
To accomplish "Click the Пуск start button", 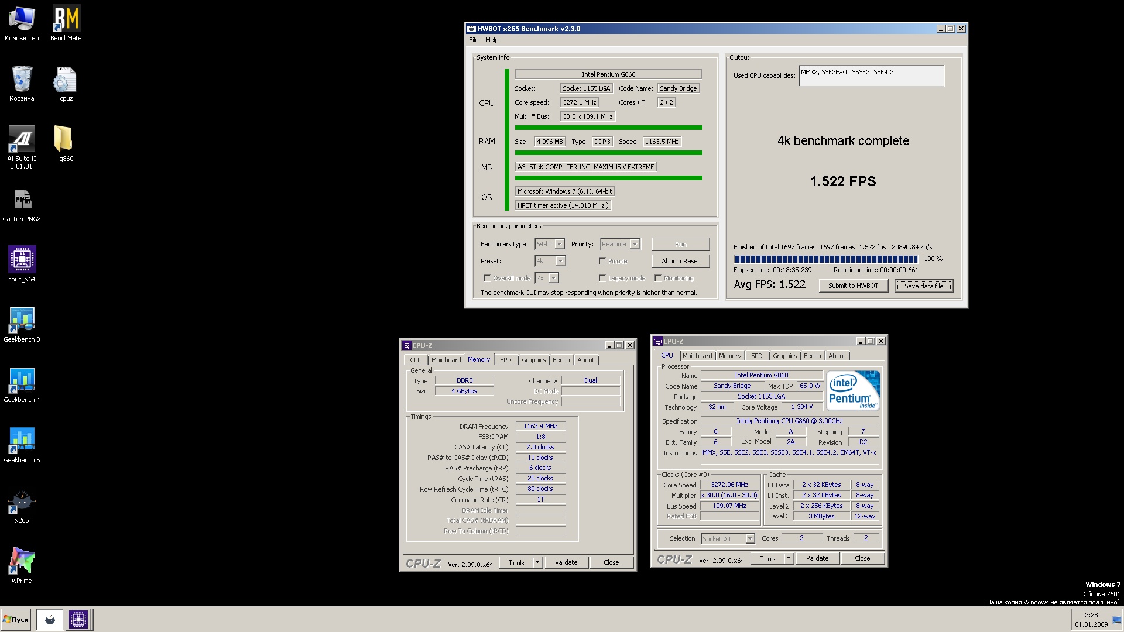I will (x=16, y=619).
